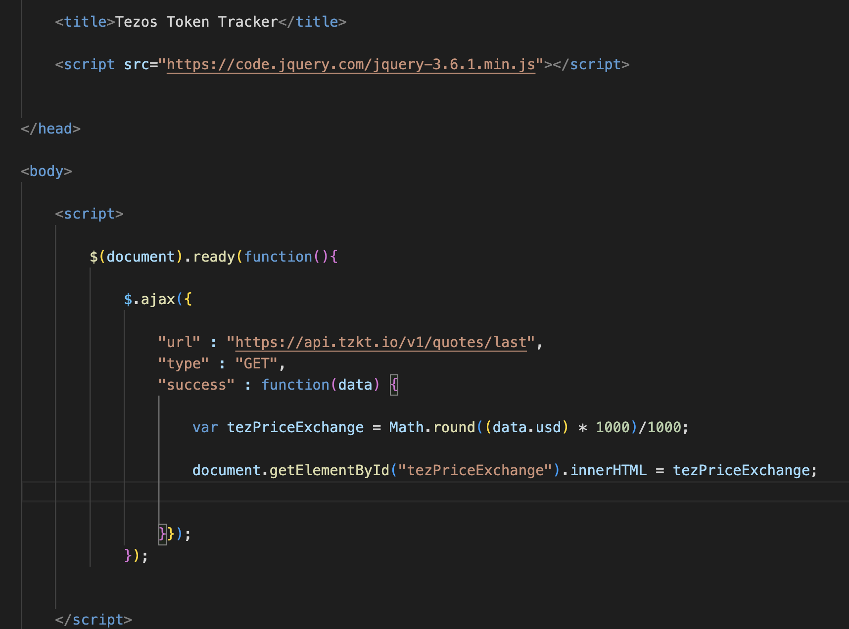Click the highlighted closing bracket before });
Screen dimensions: 849x629
(162, 534)
